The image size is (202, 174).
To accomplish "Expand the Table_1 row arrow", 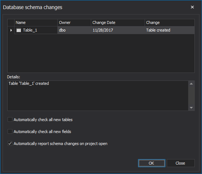I will click(11, 30).
